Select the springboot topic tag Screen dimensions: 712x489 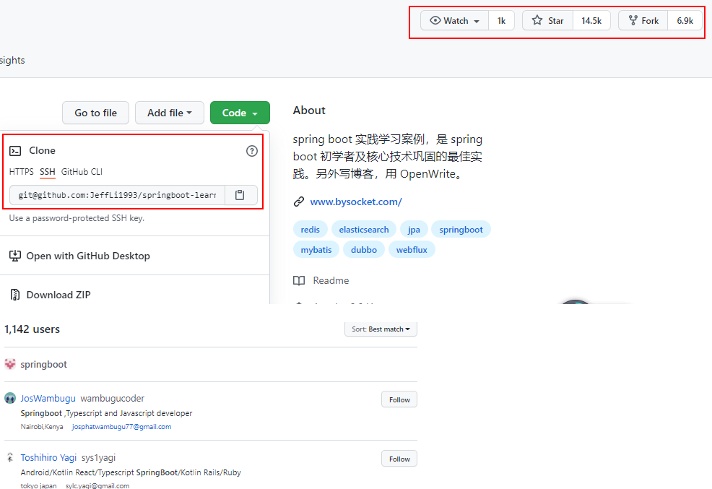(x=461, y=230)
